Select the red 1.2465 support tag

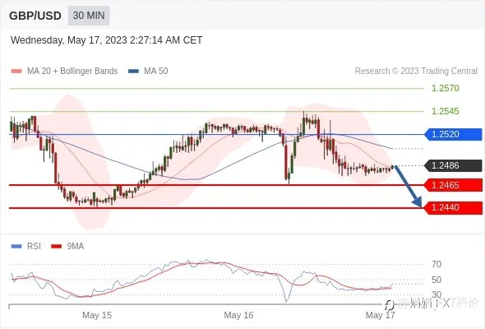tap(453, 185)
